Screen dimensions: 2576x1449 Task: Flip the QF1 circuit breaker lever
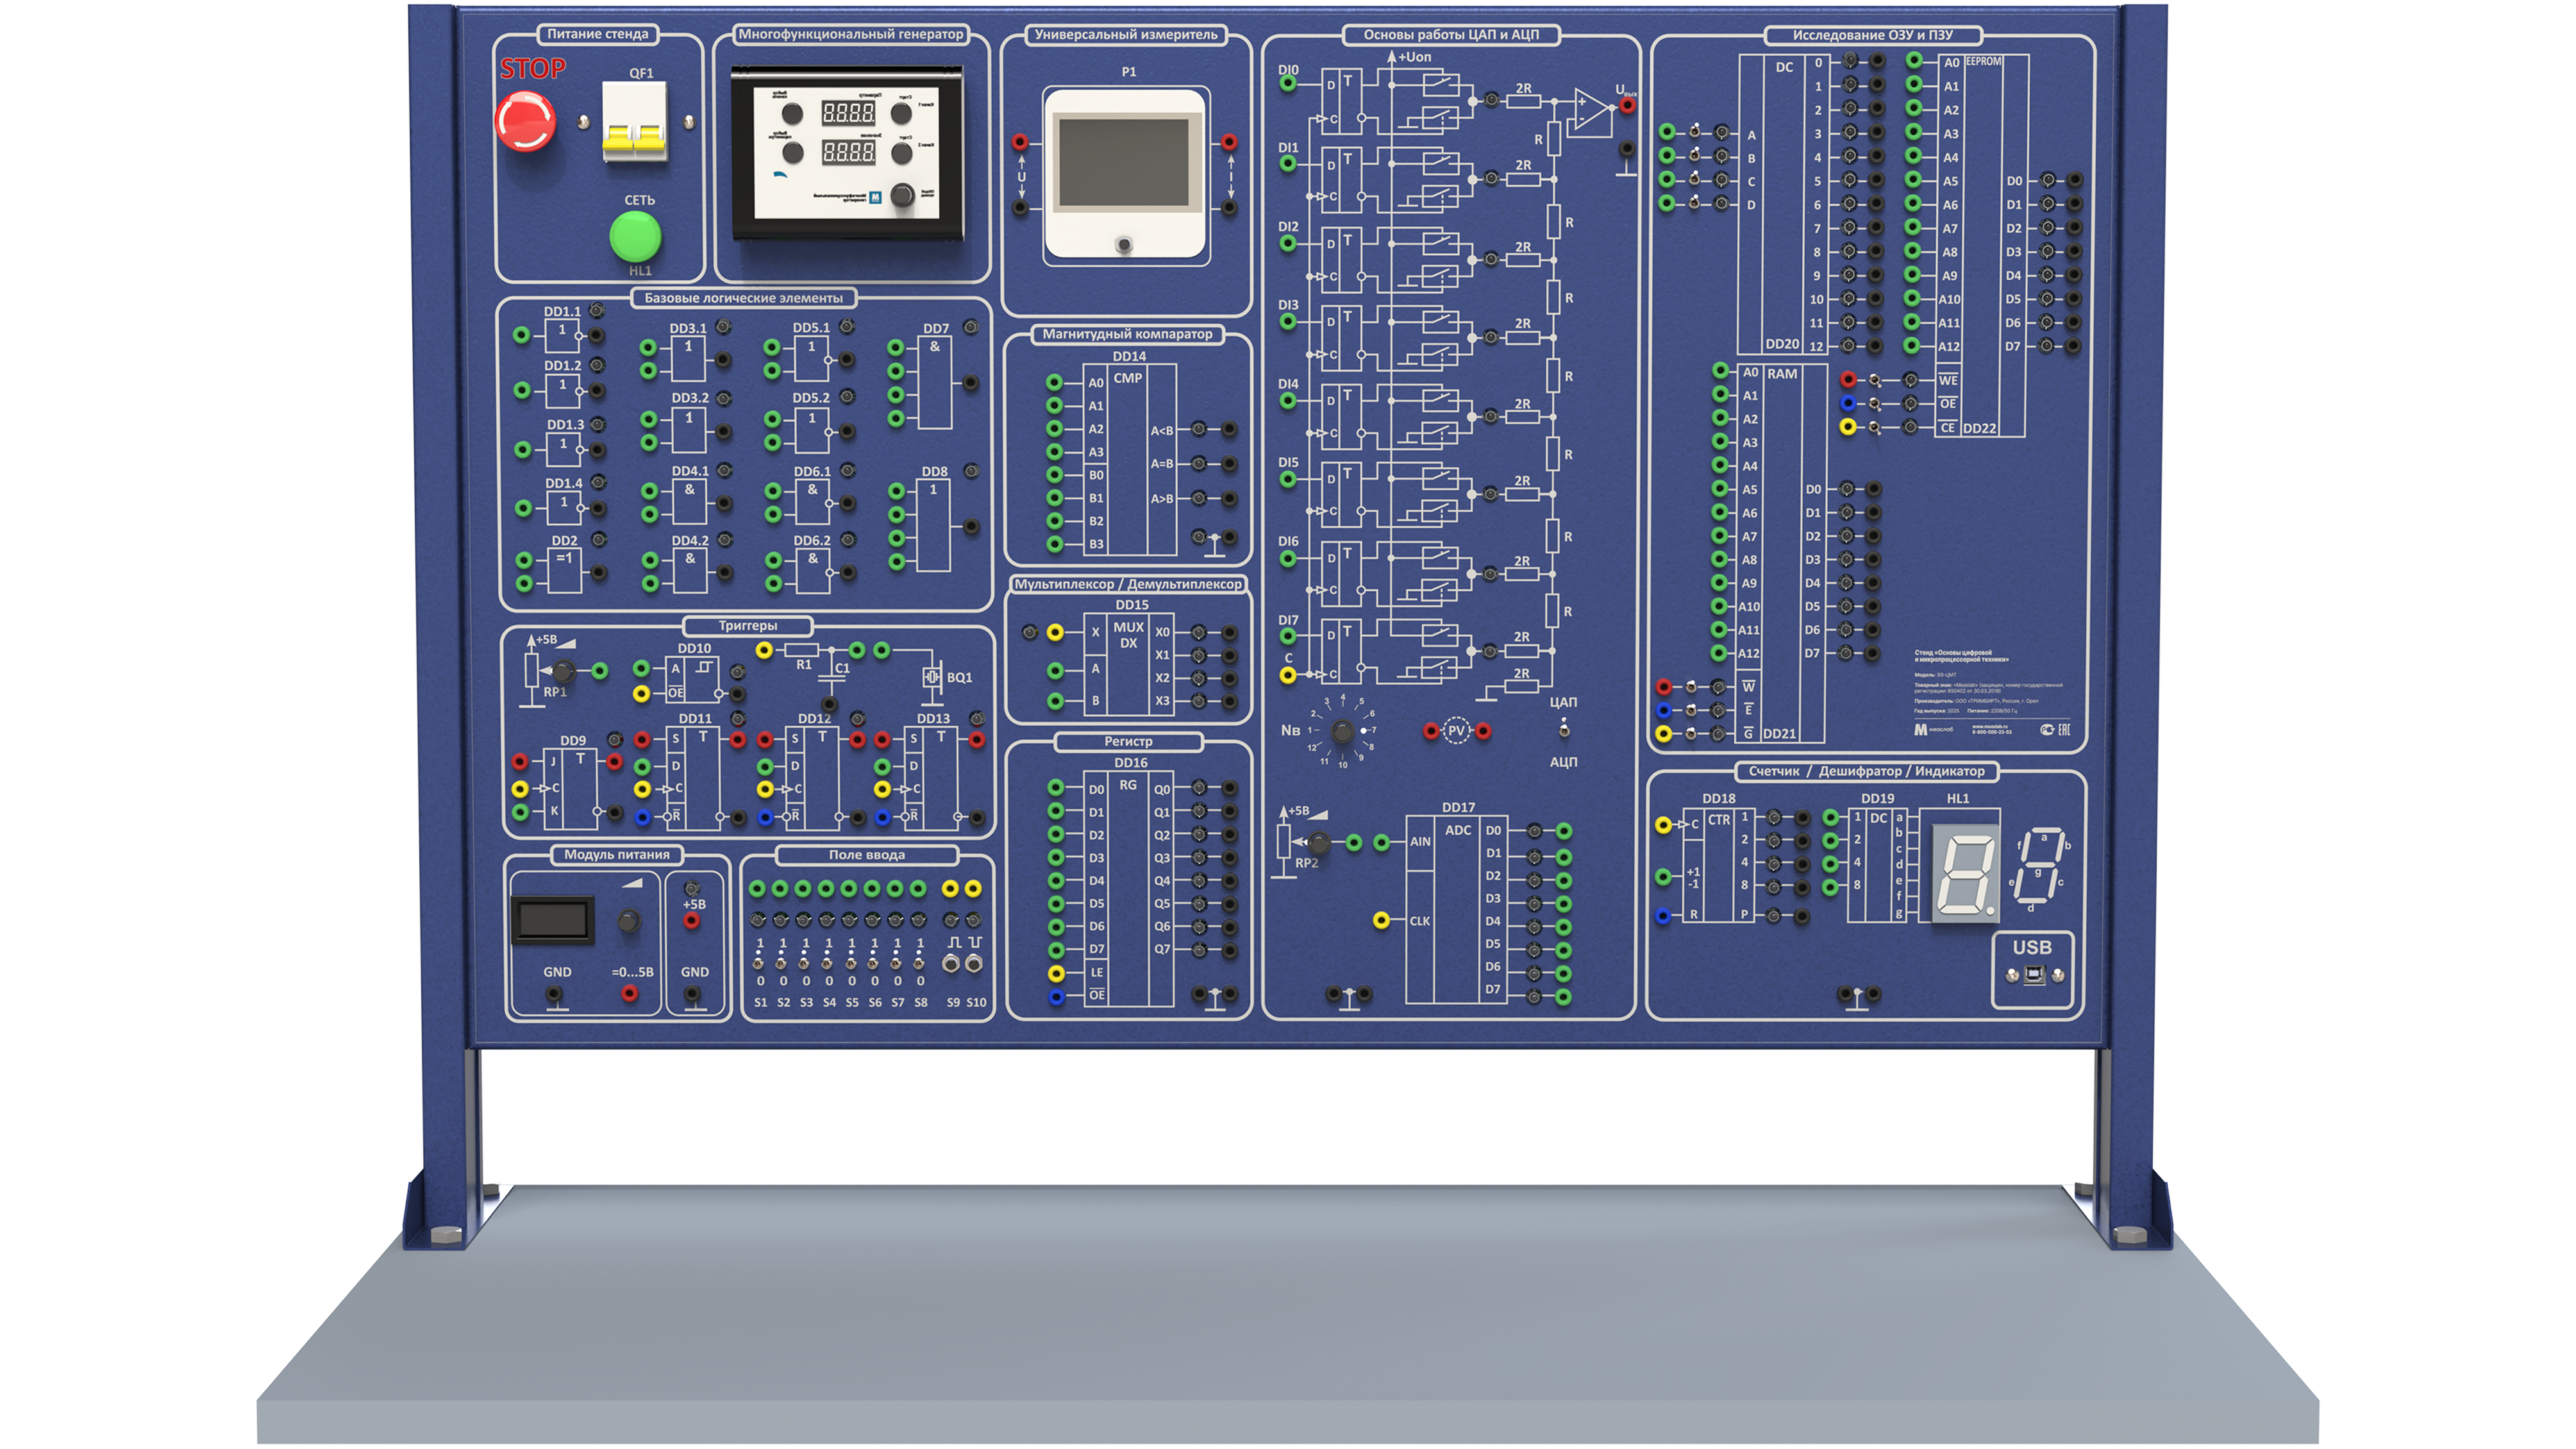634,137
